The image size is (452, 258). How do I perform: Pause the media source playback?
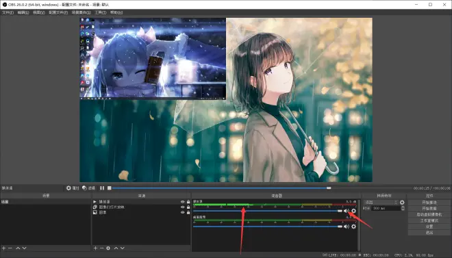click(102, 188)
